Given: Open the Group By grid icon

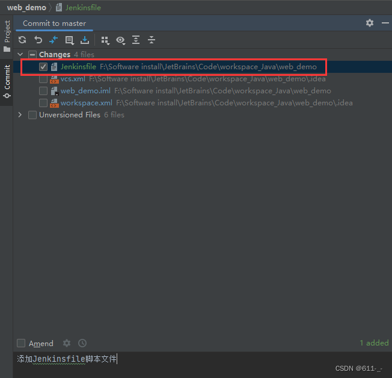Looking at the screenshot, I should (105, 40).
